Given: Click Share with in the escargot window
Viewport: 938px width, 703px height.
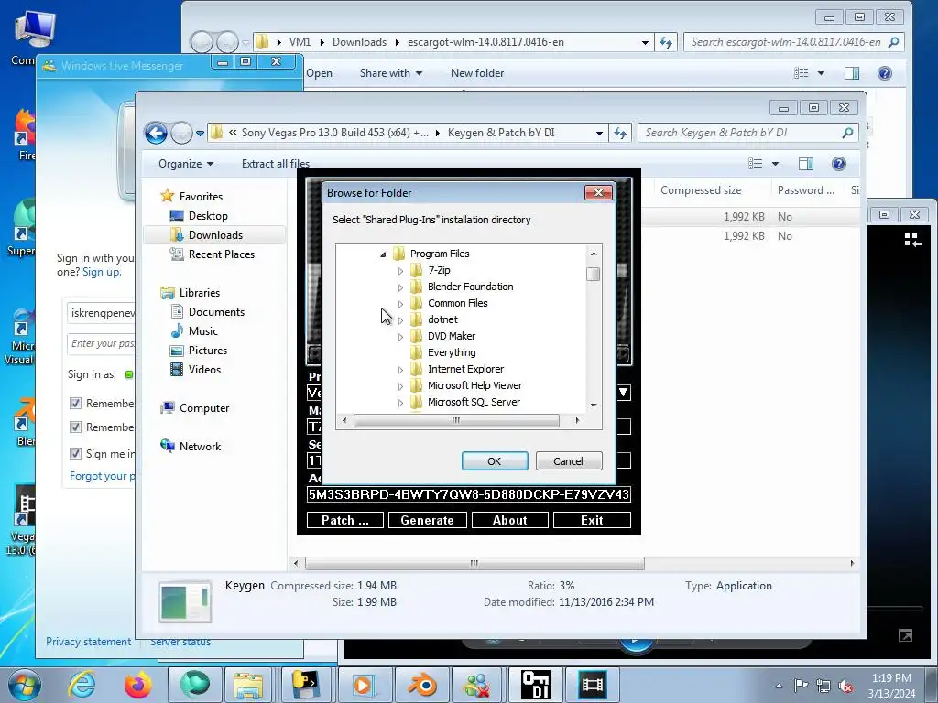Looking at the screenshot, I should click(390, 73).
